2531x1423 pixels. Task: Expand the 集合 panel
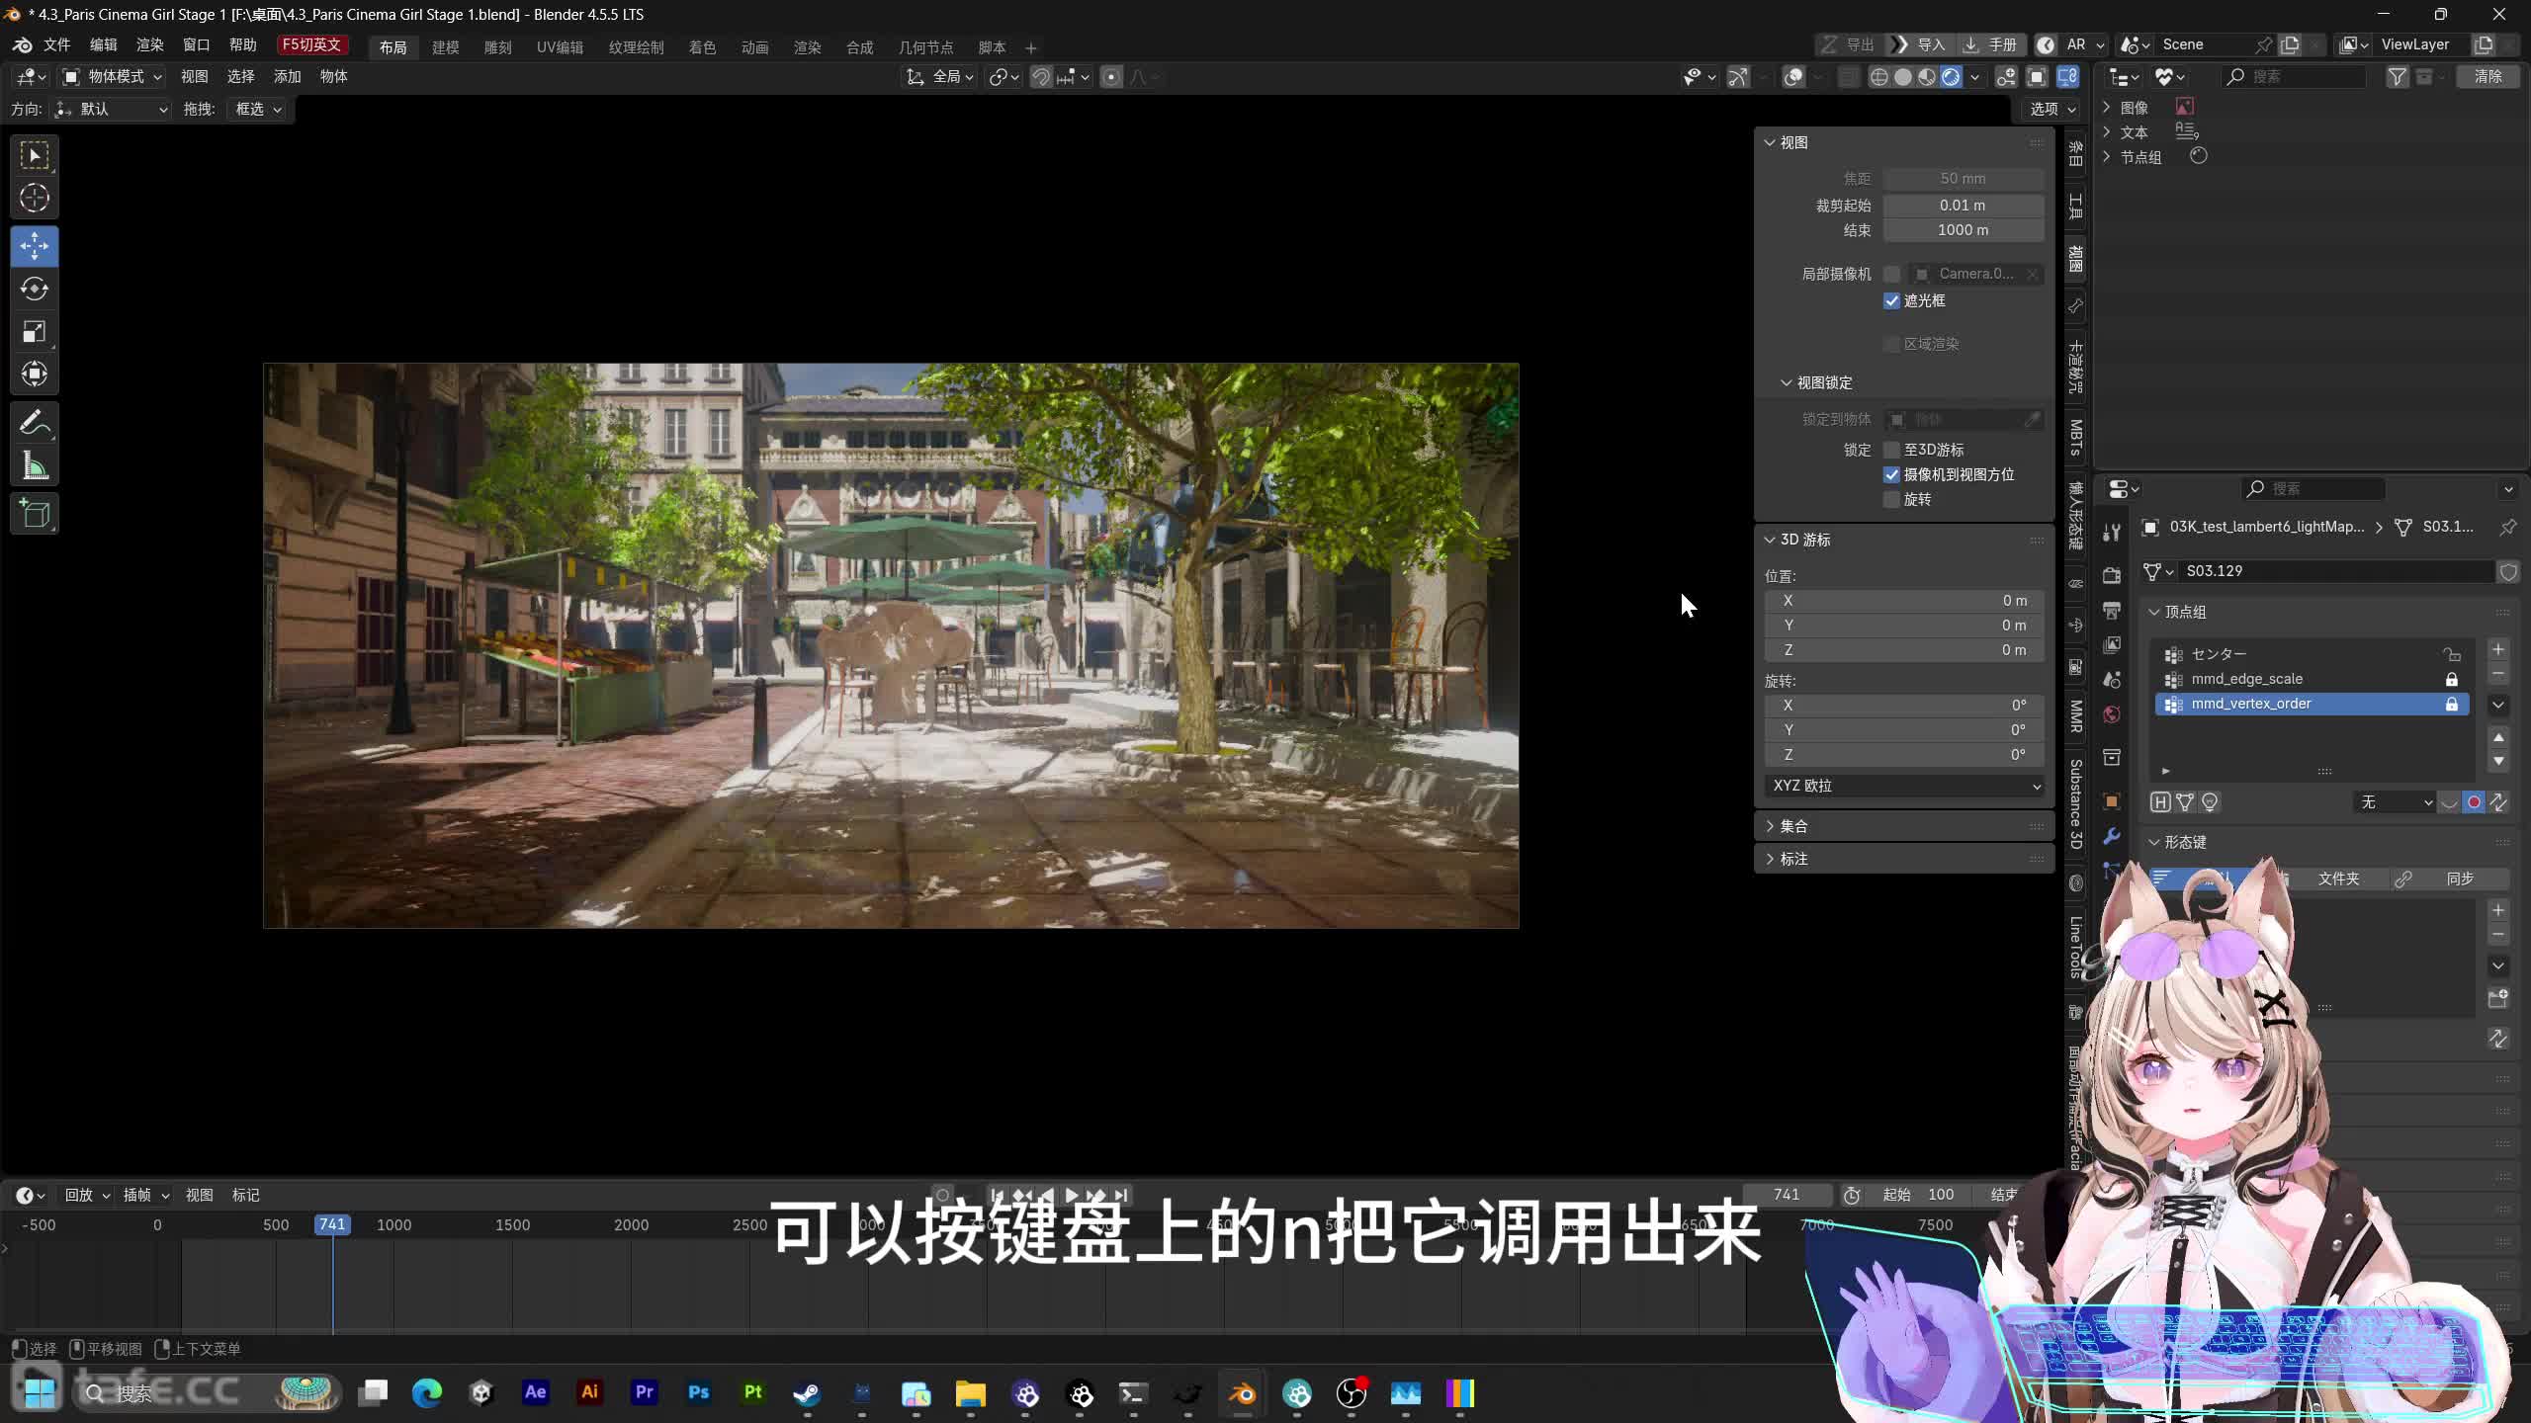click(x=1903, y=827)
